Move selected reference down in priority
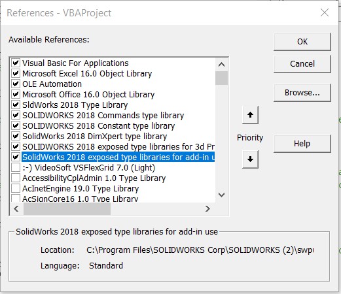 click(250, 159)
